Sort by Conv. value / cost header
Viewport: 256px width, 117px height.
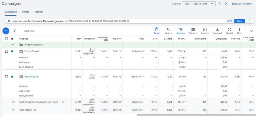point(248,39)
